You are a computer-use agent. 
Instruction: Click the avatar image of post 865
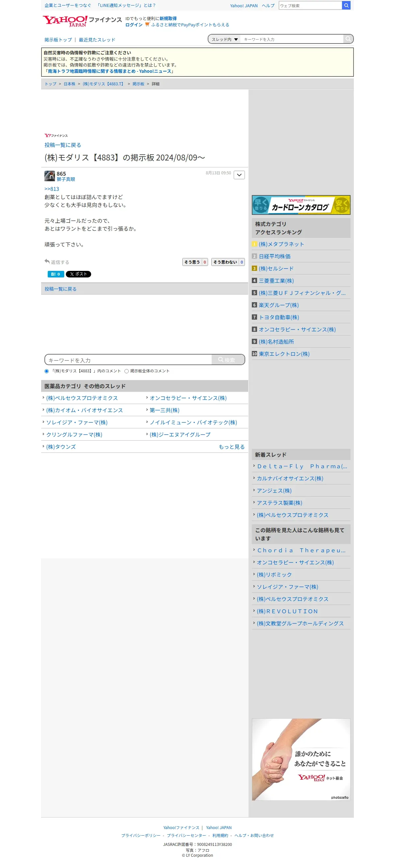point(50,176)
